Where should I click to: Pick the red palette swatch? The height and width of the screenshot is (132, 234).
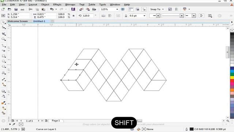(x=232, y=81)
